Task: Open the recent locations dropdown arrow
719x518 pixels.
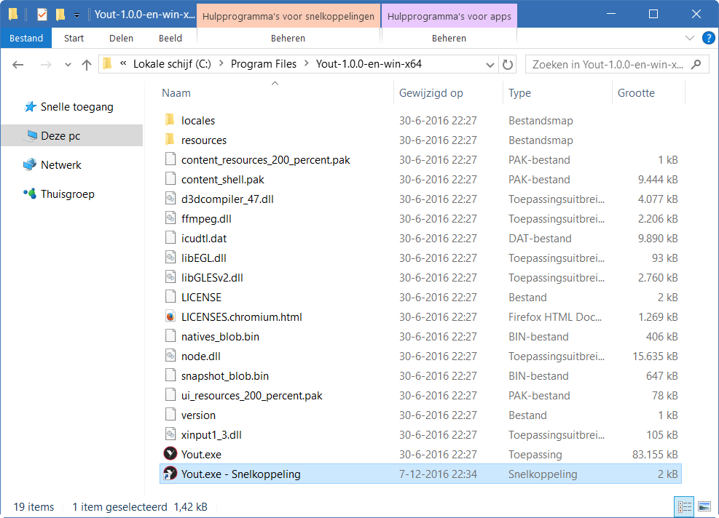Action: tap(68, 65)
